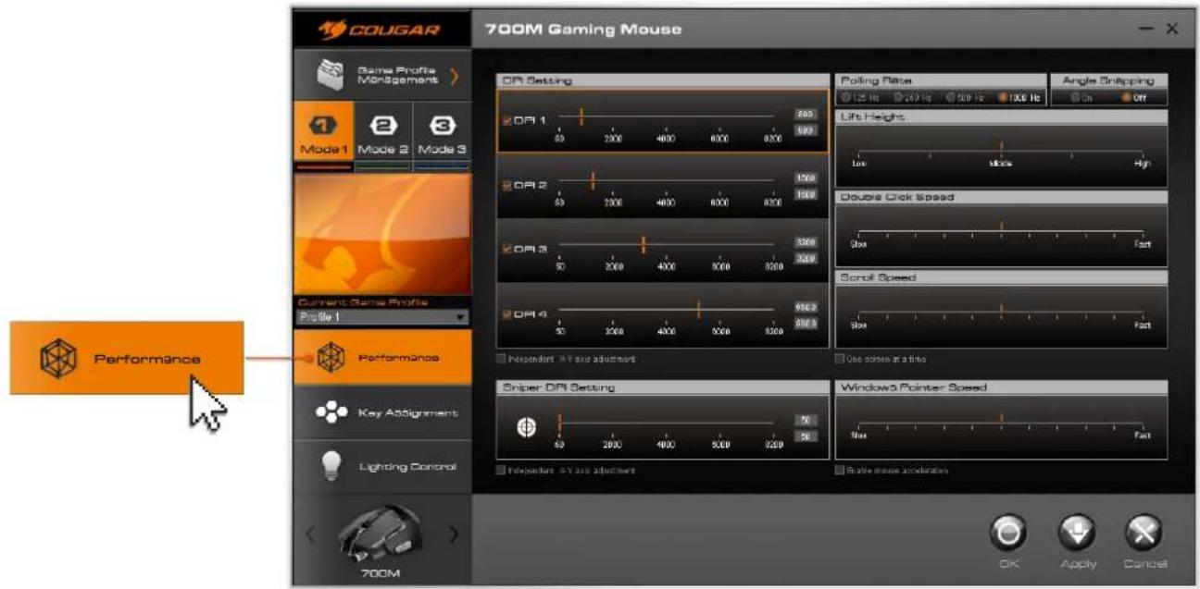The width and height of the screenshot is (1200, 589).
Task: Select the 125 Hz polling rate
Action: pos(845,96)
